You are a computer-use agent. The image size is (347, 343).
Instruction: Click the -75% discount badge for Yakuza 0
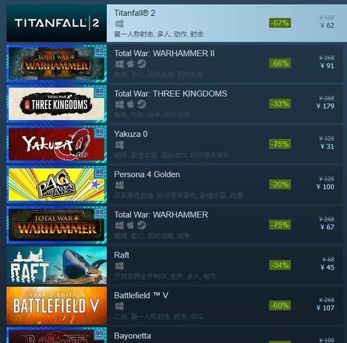[280, 144]
